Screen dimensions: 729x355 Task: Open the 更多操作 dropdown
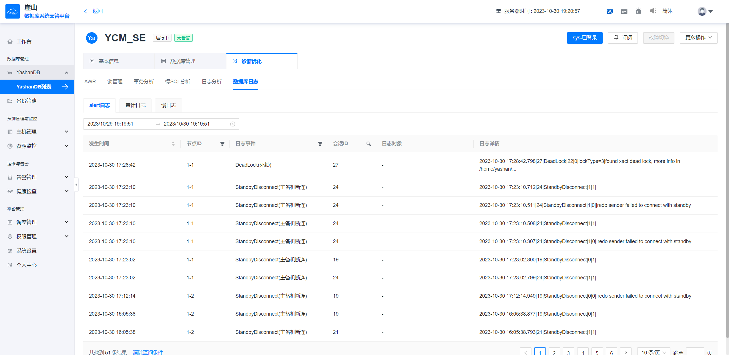point(698,38)
